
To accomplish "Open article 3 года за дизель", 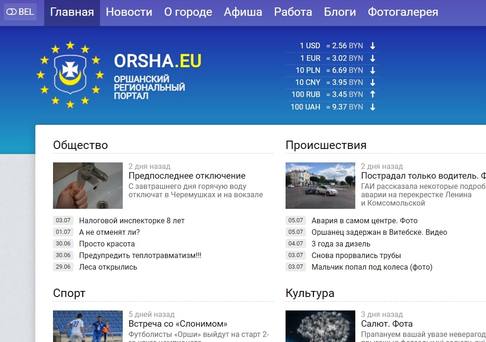I will [x=341, y=244].
